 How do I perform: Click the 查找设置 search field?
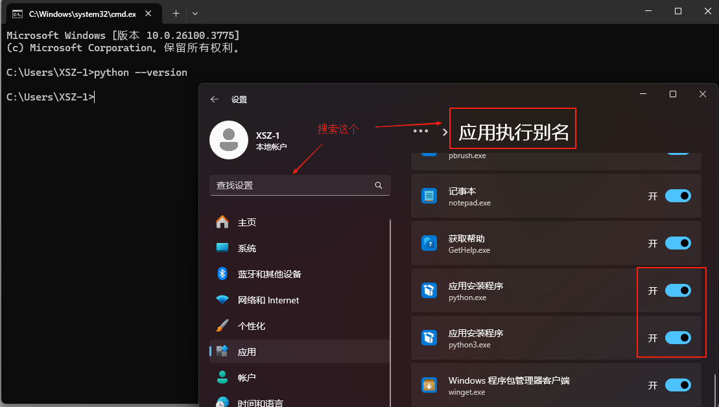292,185
